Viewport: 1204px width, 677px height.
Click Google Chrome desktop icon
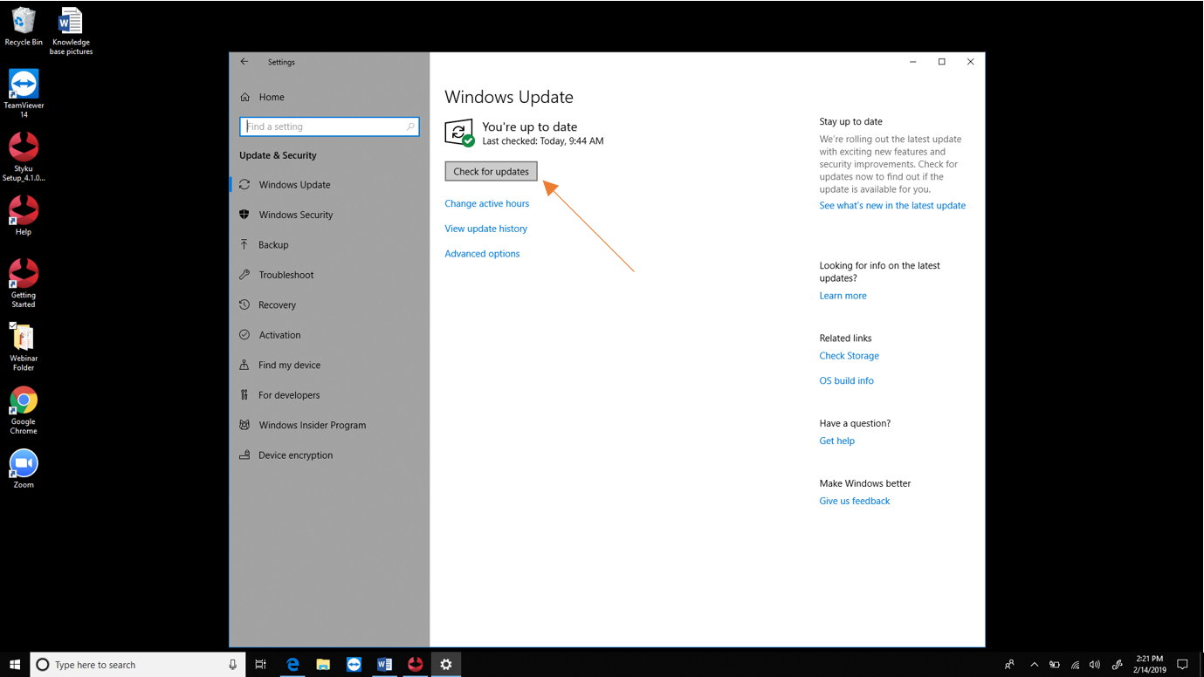pos(24,400)
